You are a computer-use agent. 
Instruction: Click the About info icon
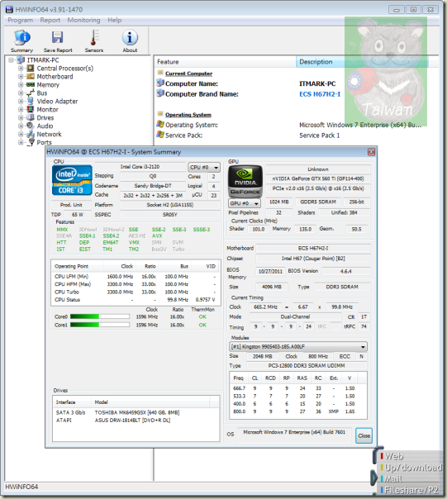[x=130, y=37]
